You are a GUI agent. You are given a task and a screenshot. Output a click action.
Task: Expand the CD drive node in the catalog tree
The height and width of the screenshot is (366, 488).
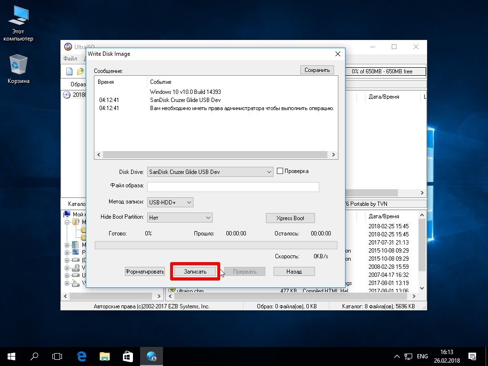(67, 268)
